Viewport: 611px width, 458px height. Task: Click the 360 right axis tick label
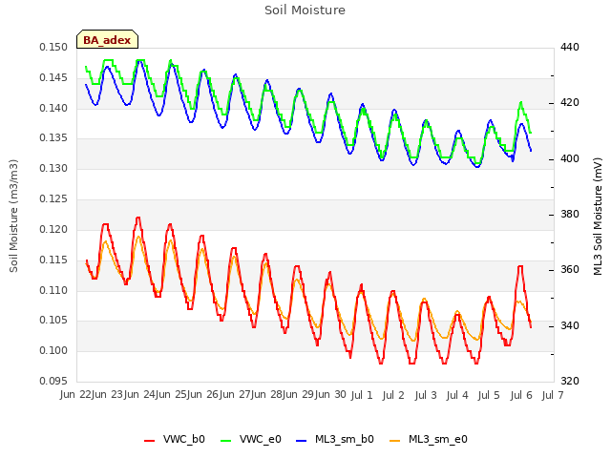[x=570, y=269]
